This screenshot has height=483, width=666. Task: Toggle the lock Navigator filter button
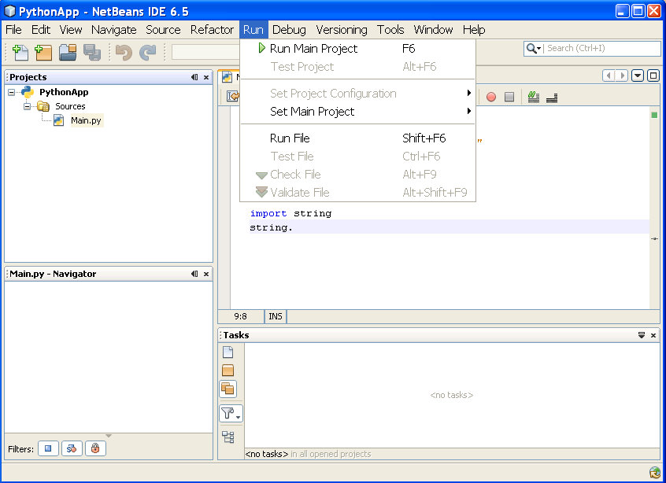[x=95, y=448]
